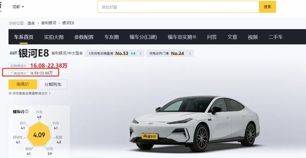306x158 pixels.
Task: Open 点击查看全国最新成交价 link
Action: [30, 93]
